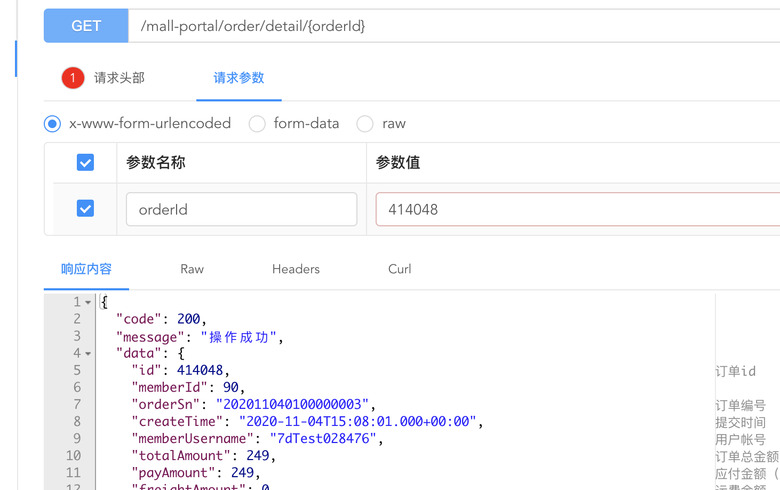Click the message value 操作成功
Screen dimensions: 780x490
(x=239, y=337)
